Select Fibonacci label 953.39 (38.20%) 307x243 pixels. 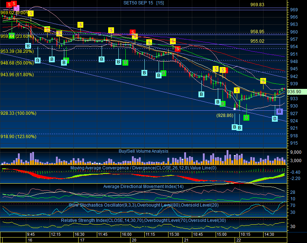click(17, 51)
